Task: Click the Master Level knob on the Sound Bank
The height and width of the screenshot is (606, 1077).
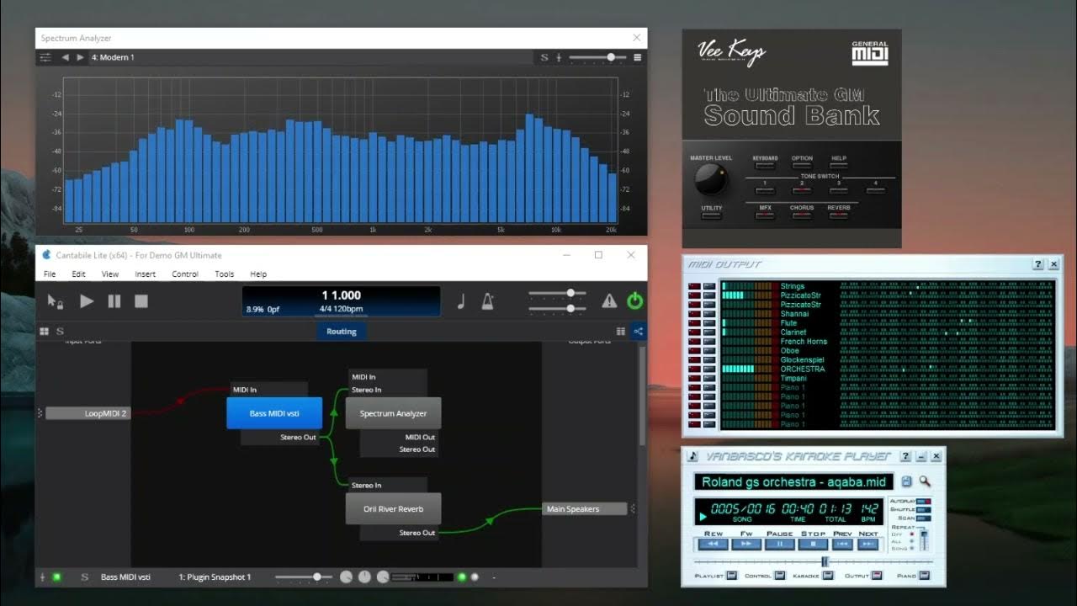Action: tap(710, 180)
